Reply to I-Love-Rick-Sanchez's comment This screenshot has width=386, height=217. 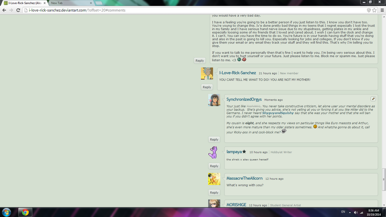(x=207, y=87)
